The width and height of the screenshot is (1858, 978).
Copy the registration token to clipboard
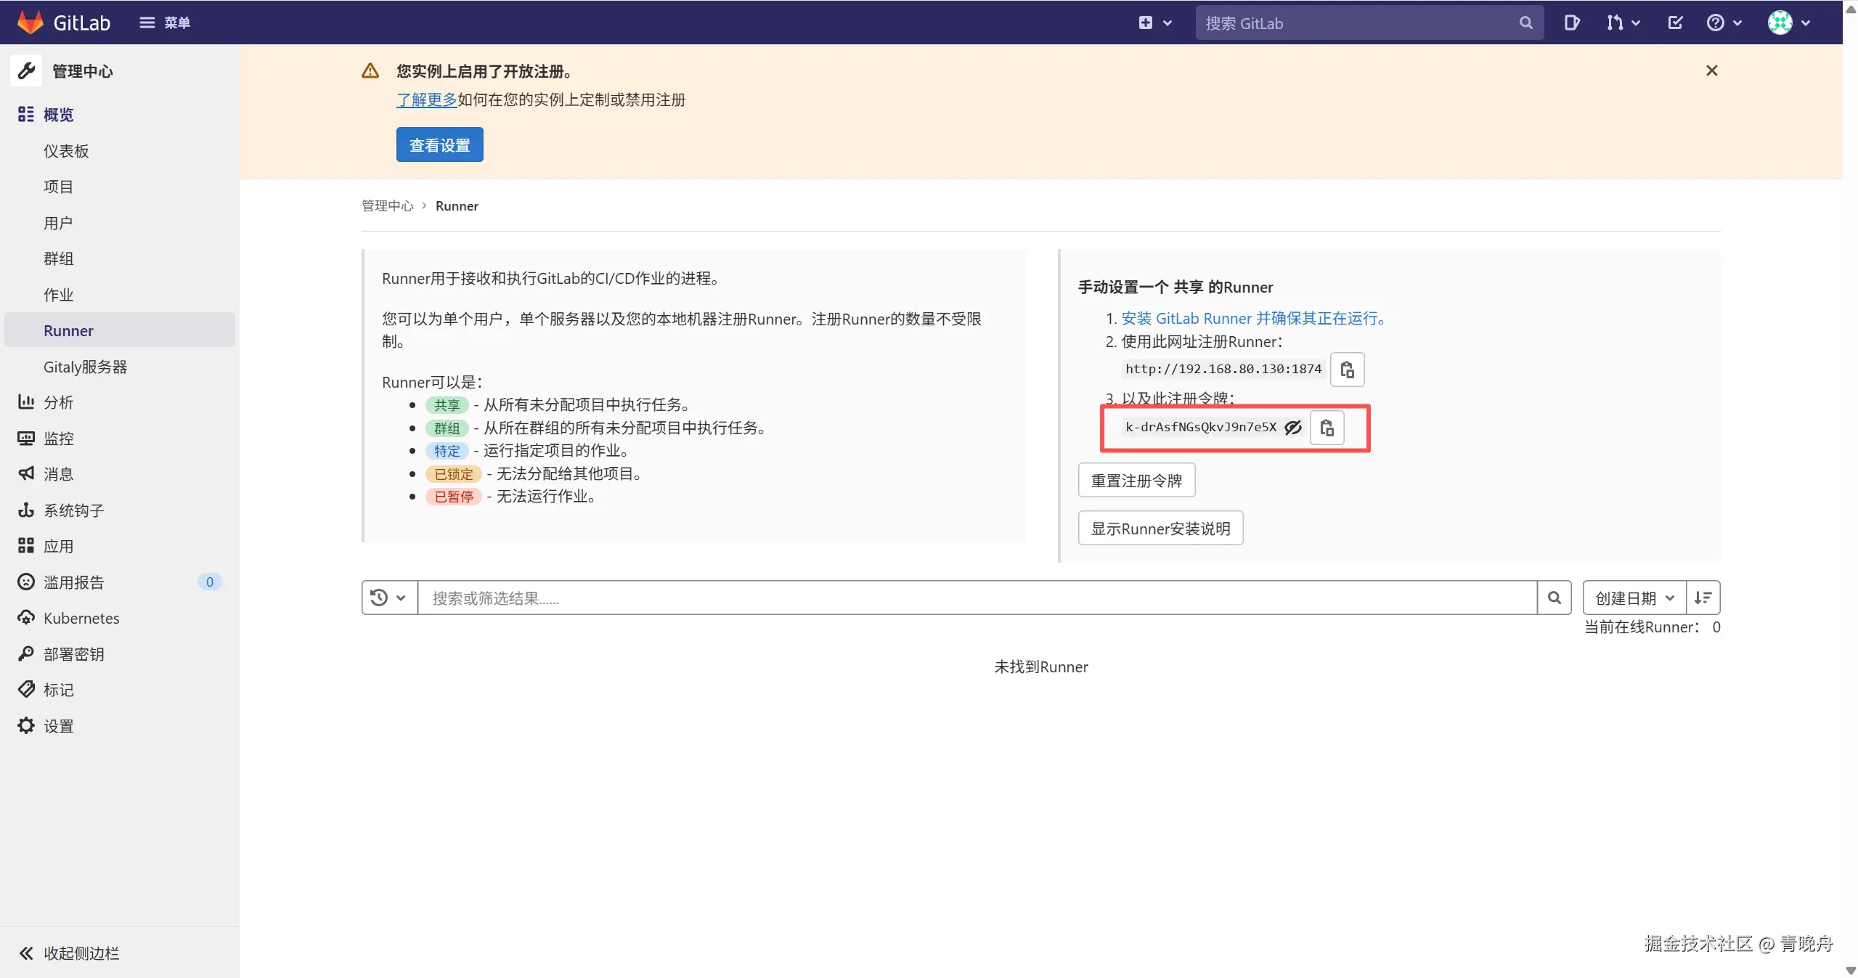1327,428
